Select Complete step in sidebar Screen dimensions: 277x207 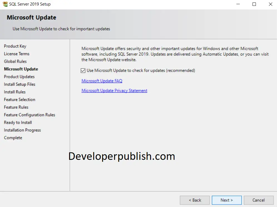tap(13, 138)
